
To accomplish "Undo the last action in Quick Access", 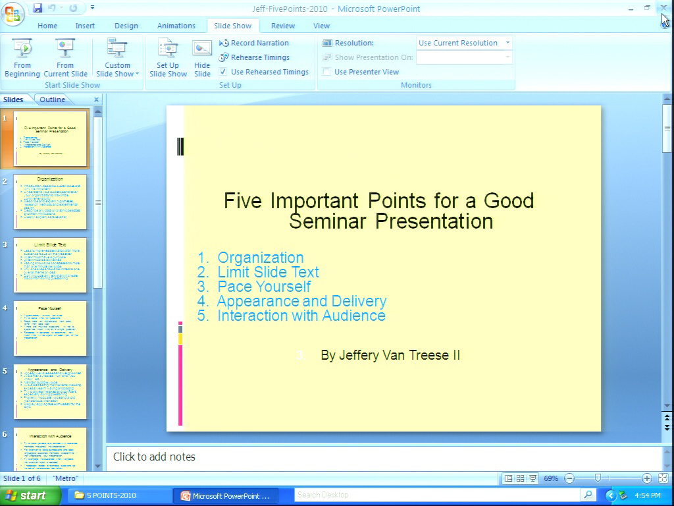I will pyautogui.click(x=52, y=8).
